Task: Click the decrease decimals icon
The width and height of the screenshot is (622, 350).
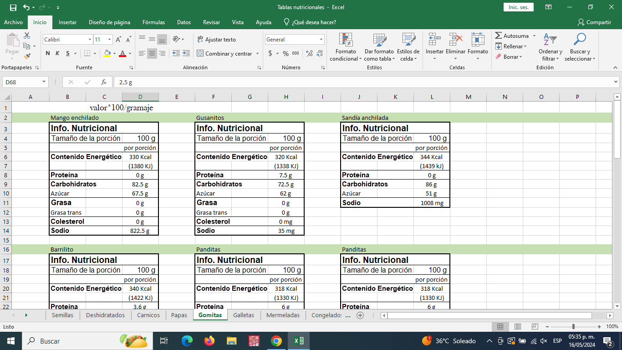Action: tap(320, 53)
